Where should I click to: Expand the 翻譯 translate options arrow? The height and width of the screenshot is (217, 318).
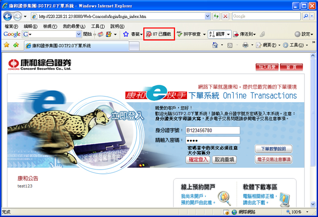tap(229, 34)
